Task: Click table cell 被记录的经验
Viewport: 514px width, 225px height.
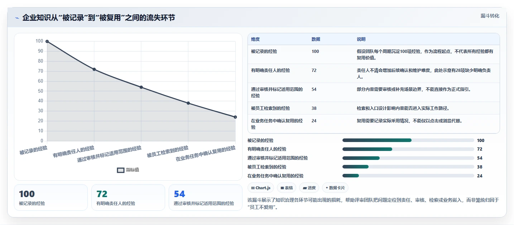Action: click(264, 52)
